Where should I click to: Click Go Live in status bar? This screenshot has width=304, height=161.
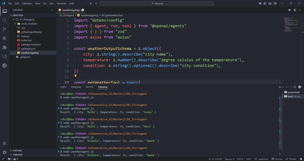pos(277,159)
